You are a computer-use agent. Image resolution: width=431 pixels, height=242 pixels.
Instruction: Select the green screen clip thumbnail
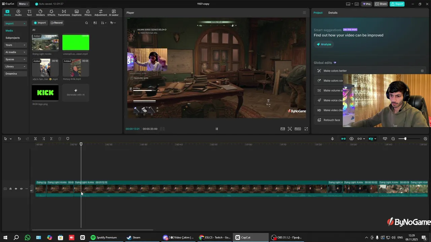pos(76,42)
